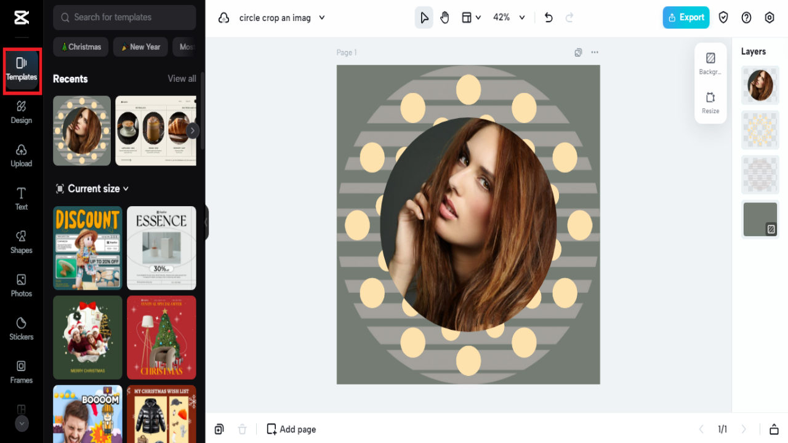Select the project title text
The height and width of the screenshot is (443, 788).
[275, 18]
